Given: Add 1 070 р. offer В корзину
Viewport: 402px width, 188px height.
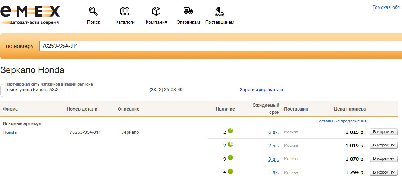Looking at the screenshot, I should tap(383, 159).
